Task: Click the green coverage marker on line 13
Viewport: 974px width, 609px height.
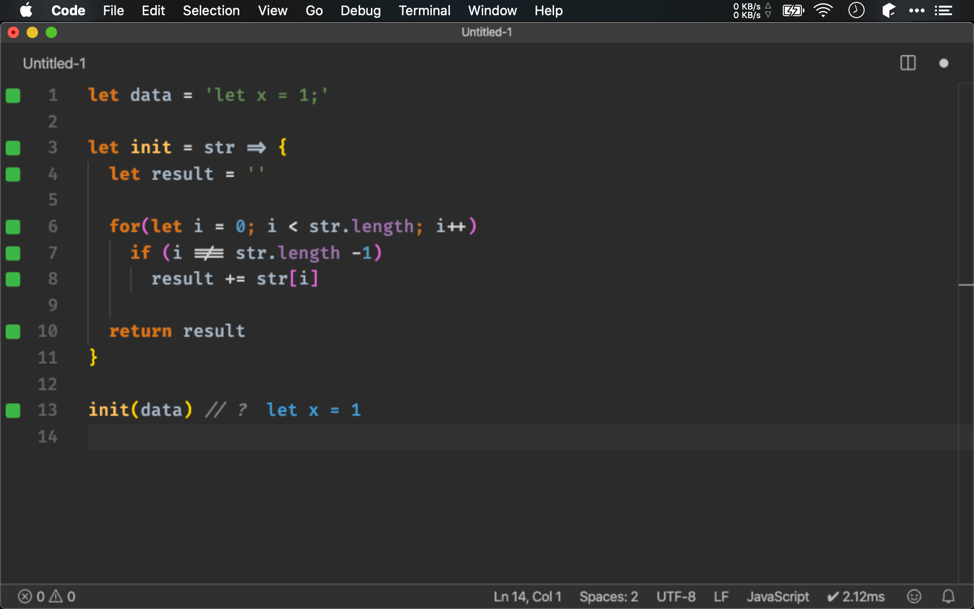Action: pyautogui.click(x=13, y=410)
